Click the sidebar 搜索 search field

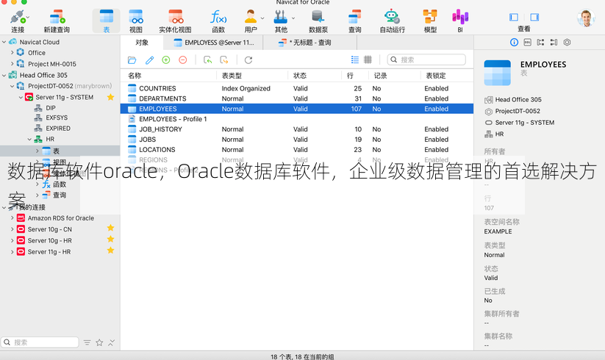click(40, 342)
